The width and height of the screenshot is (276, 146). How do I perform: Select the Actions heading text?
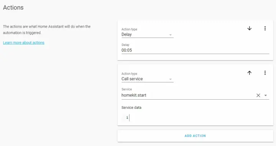click(13, 8)
